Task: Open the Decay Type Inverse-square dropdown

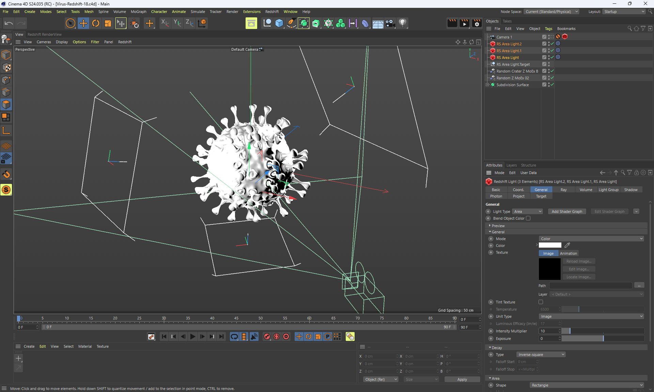Action: pyautogui.click(x=541, y=355)
